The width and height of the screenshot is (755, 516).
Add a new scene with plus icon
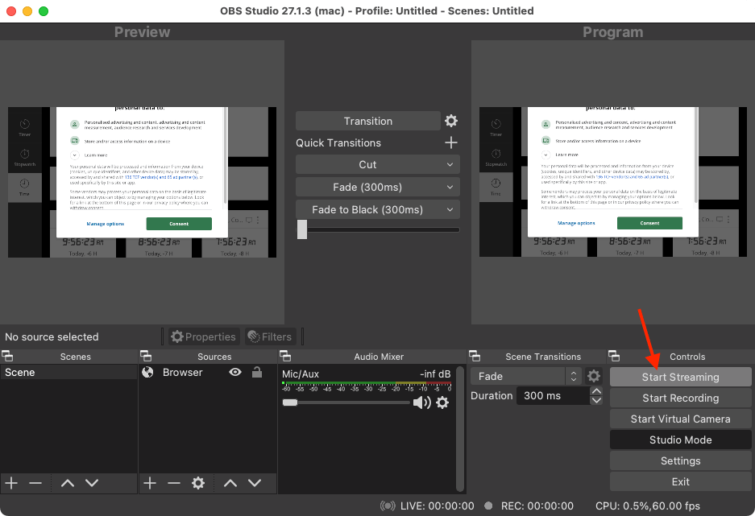[x=11, y=483]
